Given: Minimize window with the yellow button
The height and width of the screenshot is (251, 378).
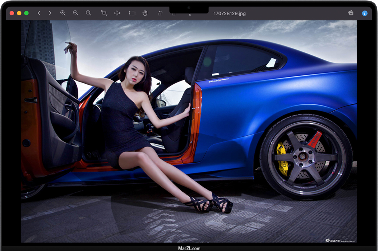Looking at the screenshot, I should pos(19,13).
